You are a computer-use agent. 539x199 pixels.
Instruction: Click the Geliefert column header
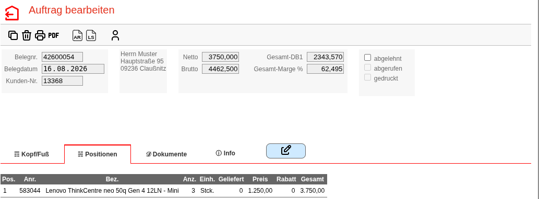(x=231, y=179)
